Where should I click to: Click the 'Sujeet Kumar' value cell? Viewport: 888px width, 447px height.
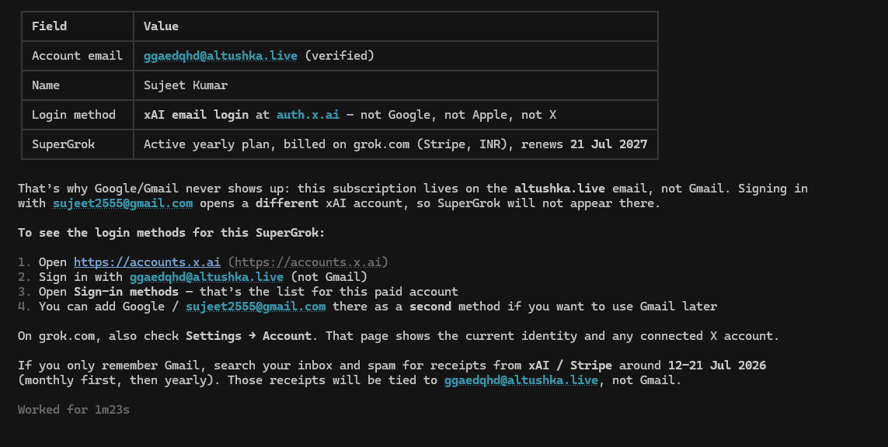click(396, 85)
